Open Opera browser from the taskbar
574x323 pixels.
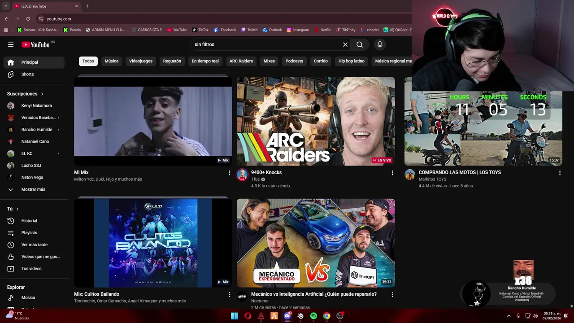pos(248,316)
